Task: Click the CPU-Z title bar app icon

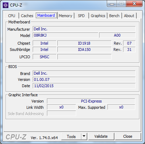Action: click(x=6, y=5)
